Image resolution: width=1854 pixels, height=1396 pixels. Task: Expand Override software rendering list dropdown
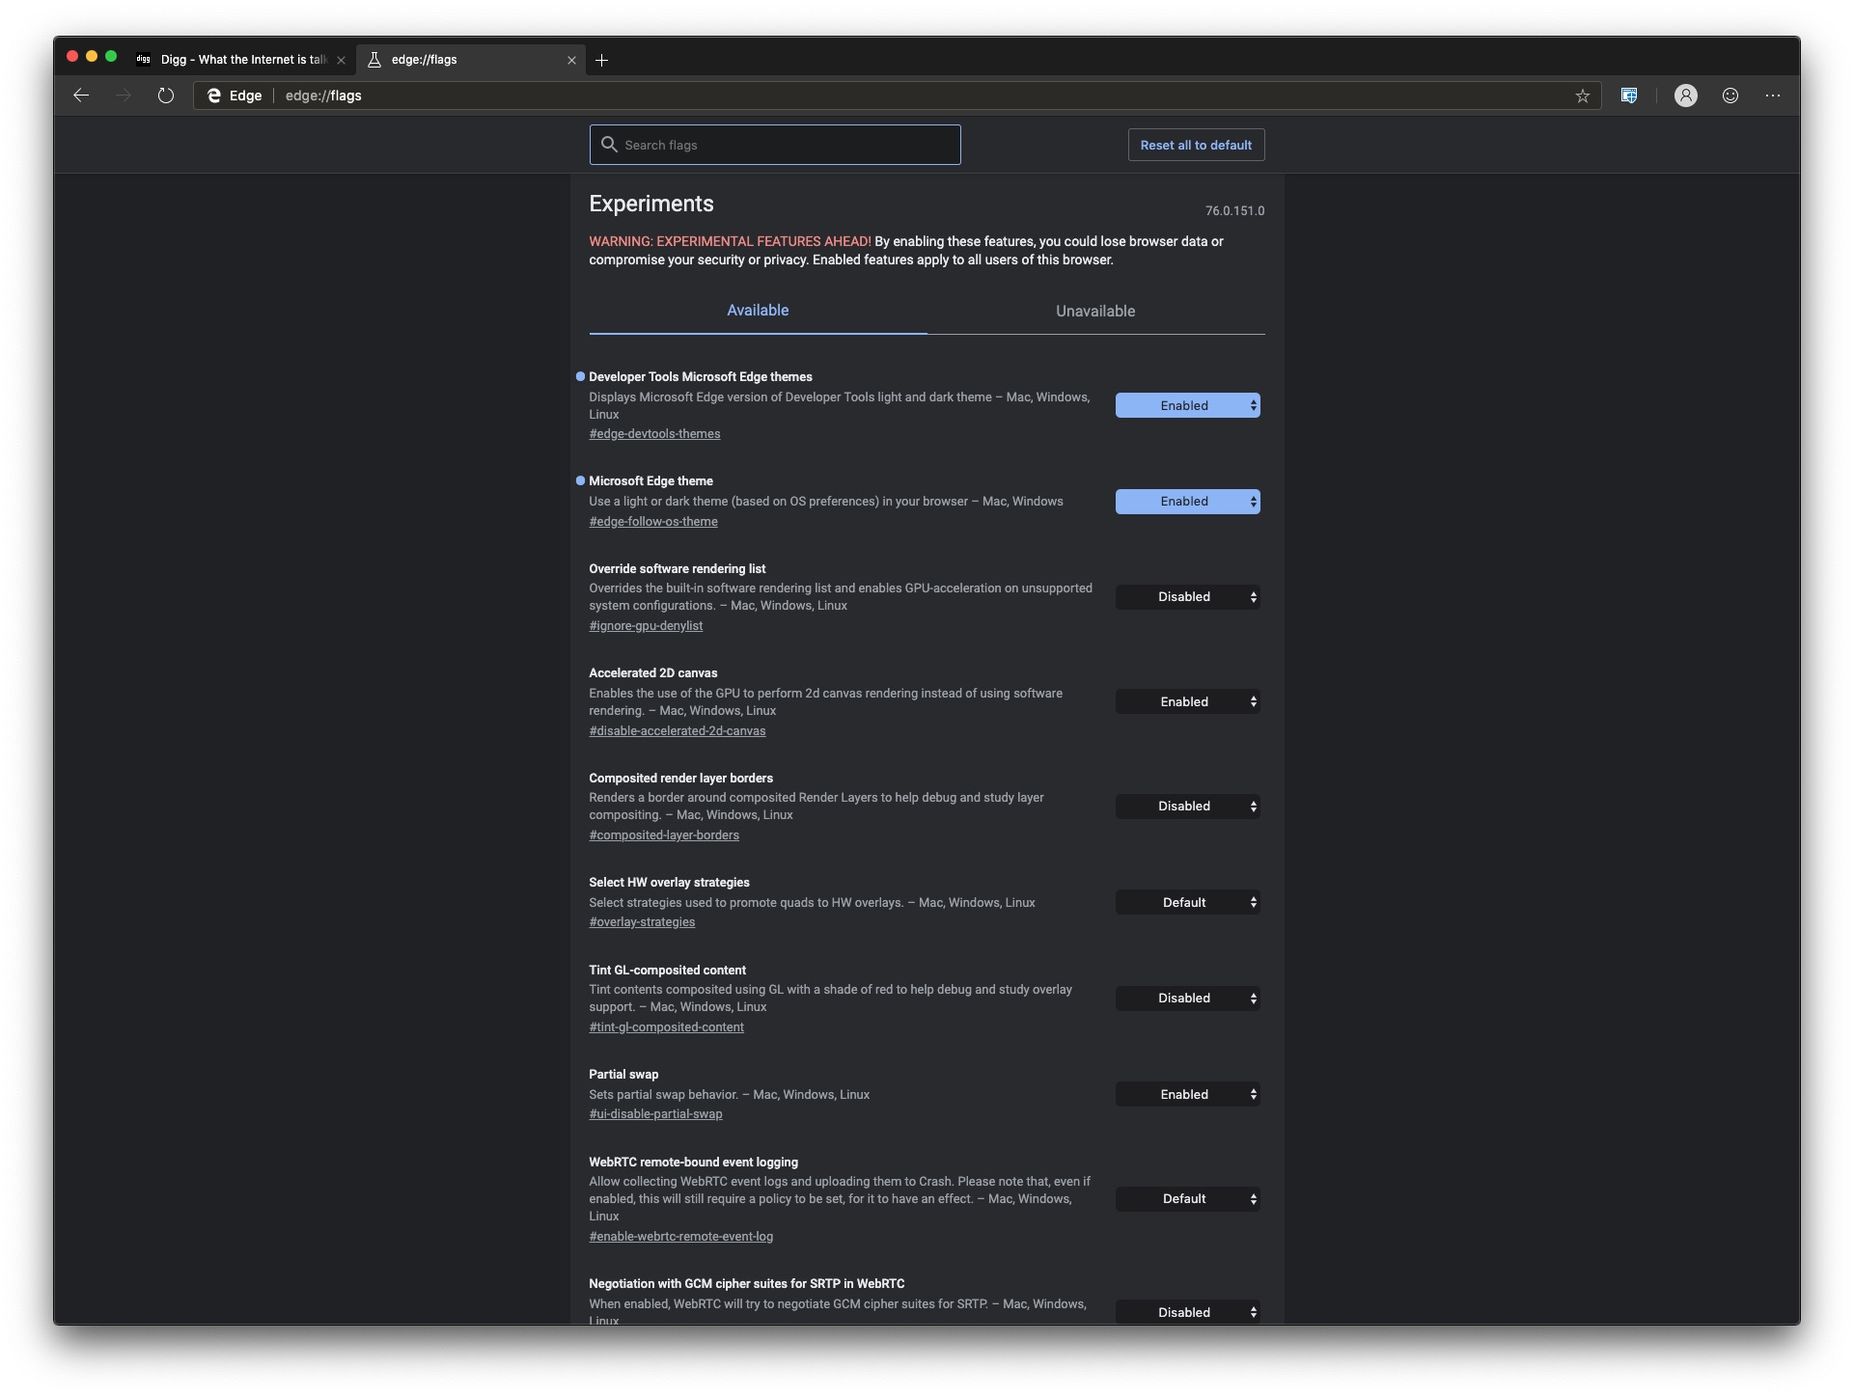(x=1187, y=597)
